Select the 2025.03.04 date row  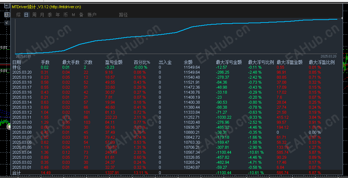point(22,152)
